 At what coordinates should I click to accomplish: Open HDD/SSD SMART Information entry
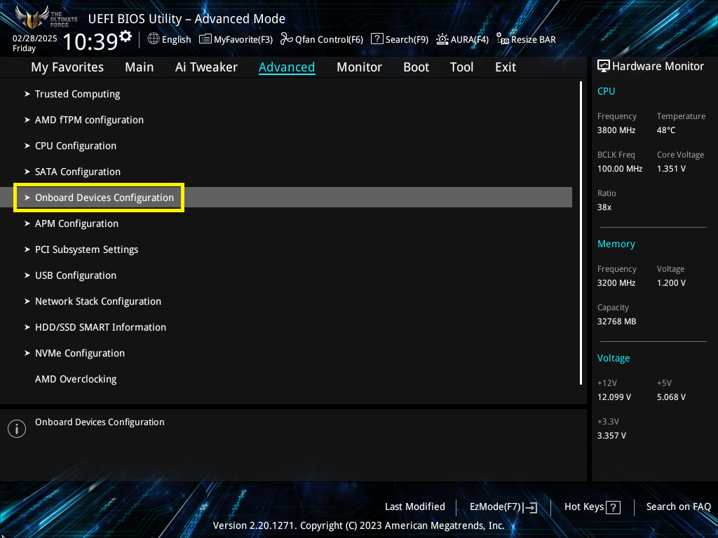tap(100, 327)
